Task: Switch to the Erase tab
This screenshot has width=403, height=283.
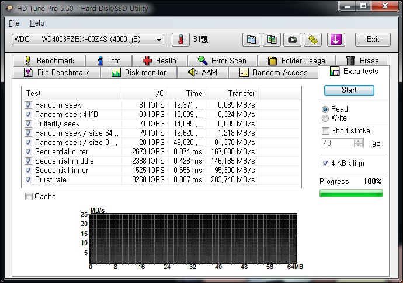Action: (x=362, y=61)
